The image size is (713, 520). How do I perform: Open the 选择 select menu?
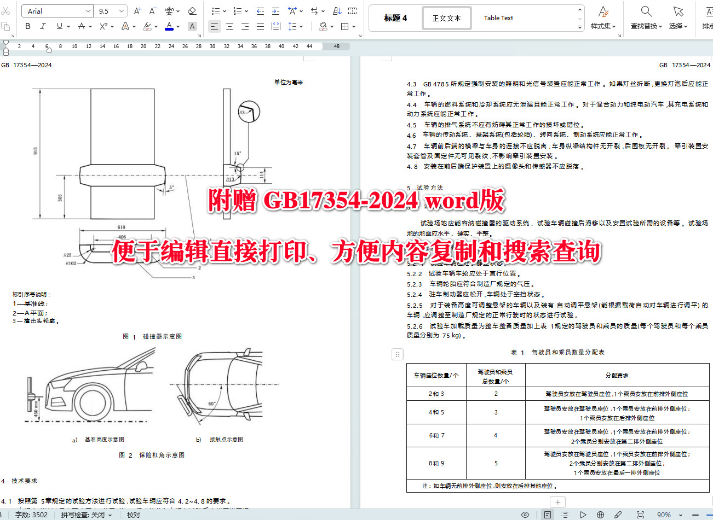(679, 18)
